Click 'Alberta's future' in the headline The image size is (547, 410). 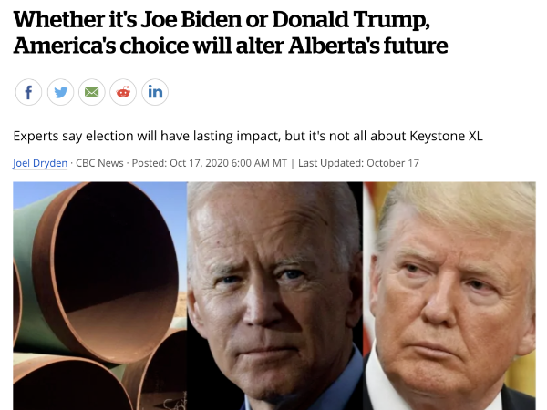coord(368,46)
